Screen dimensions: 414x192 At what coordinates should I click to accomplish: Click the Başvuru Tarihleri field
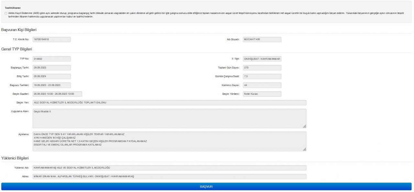pyautogui.click(x=51, y=85)
